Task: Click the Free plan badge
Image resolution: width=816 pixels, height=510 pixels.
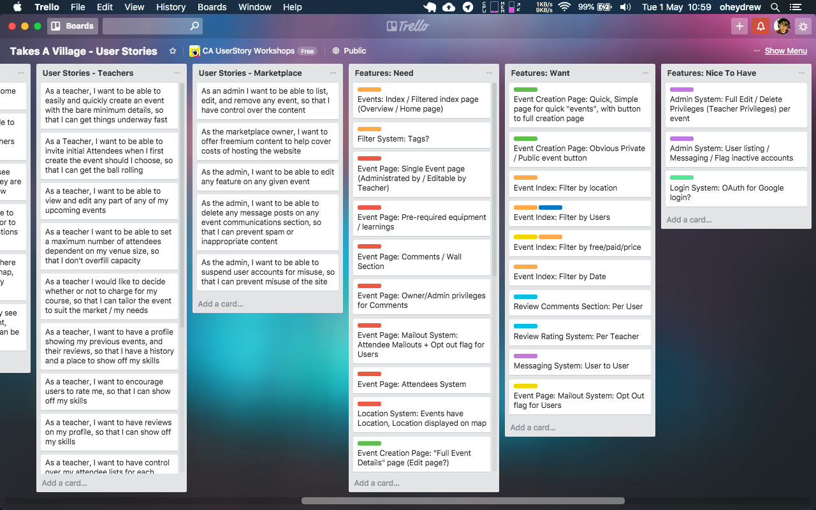Action: tap(308, 51)
